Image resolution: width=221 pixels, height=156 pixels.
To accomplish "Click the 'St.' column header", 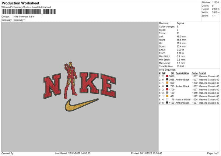I will pyautogui.click(x=173, y=73).
